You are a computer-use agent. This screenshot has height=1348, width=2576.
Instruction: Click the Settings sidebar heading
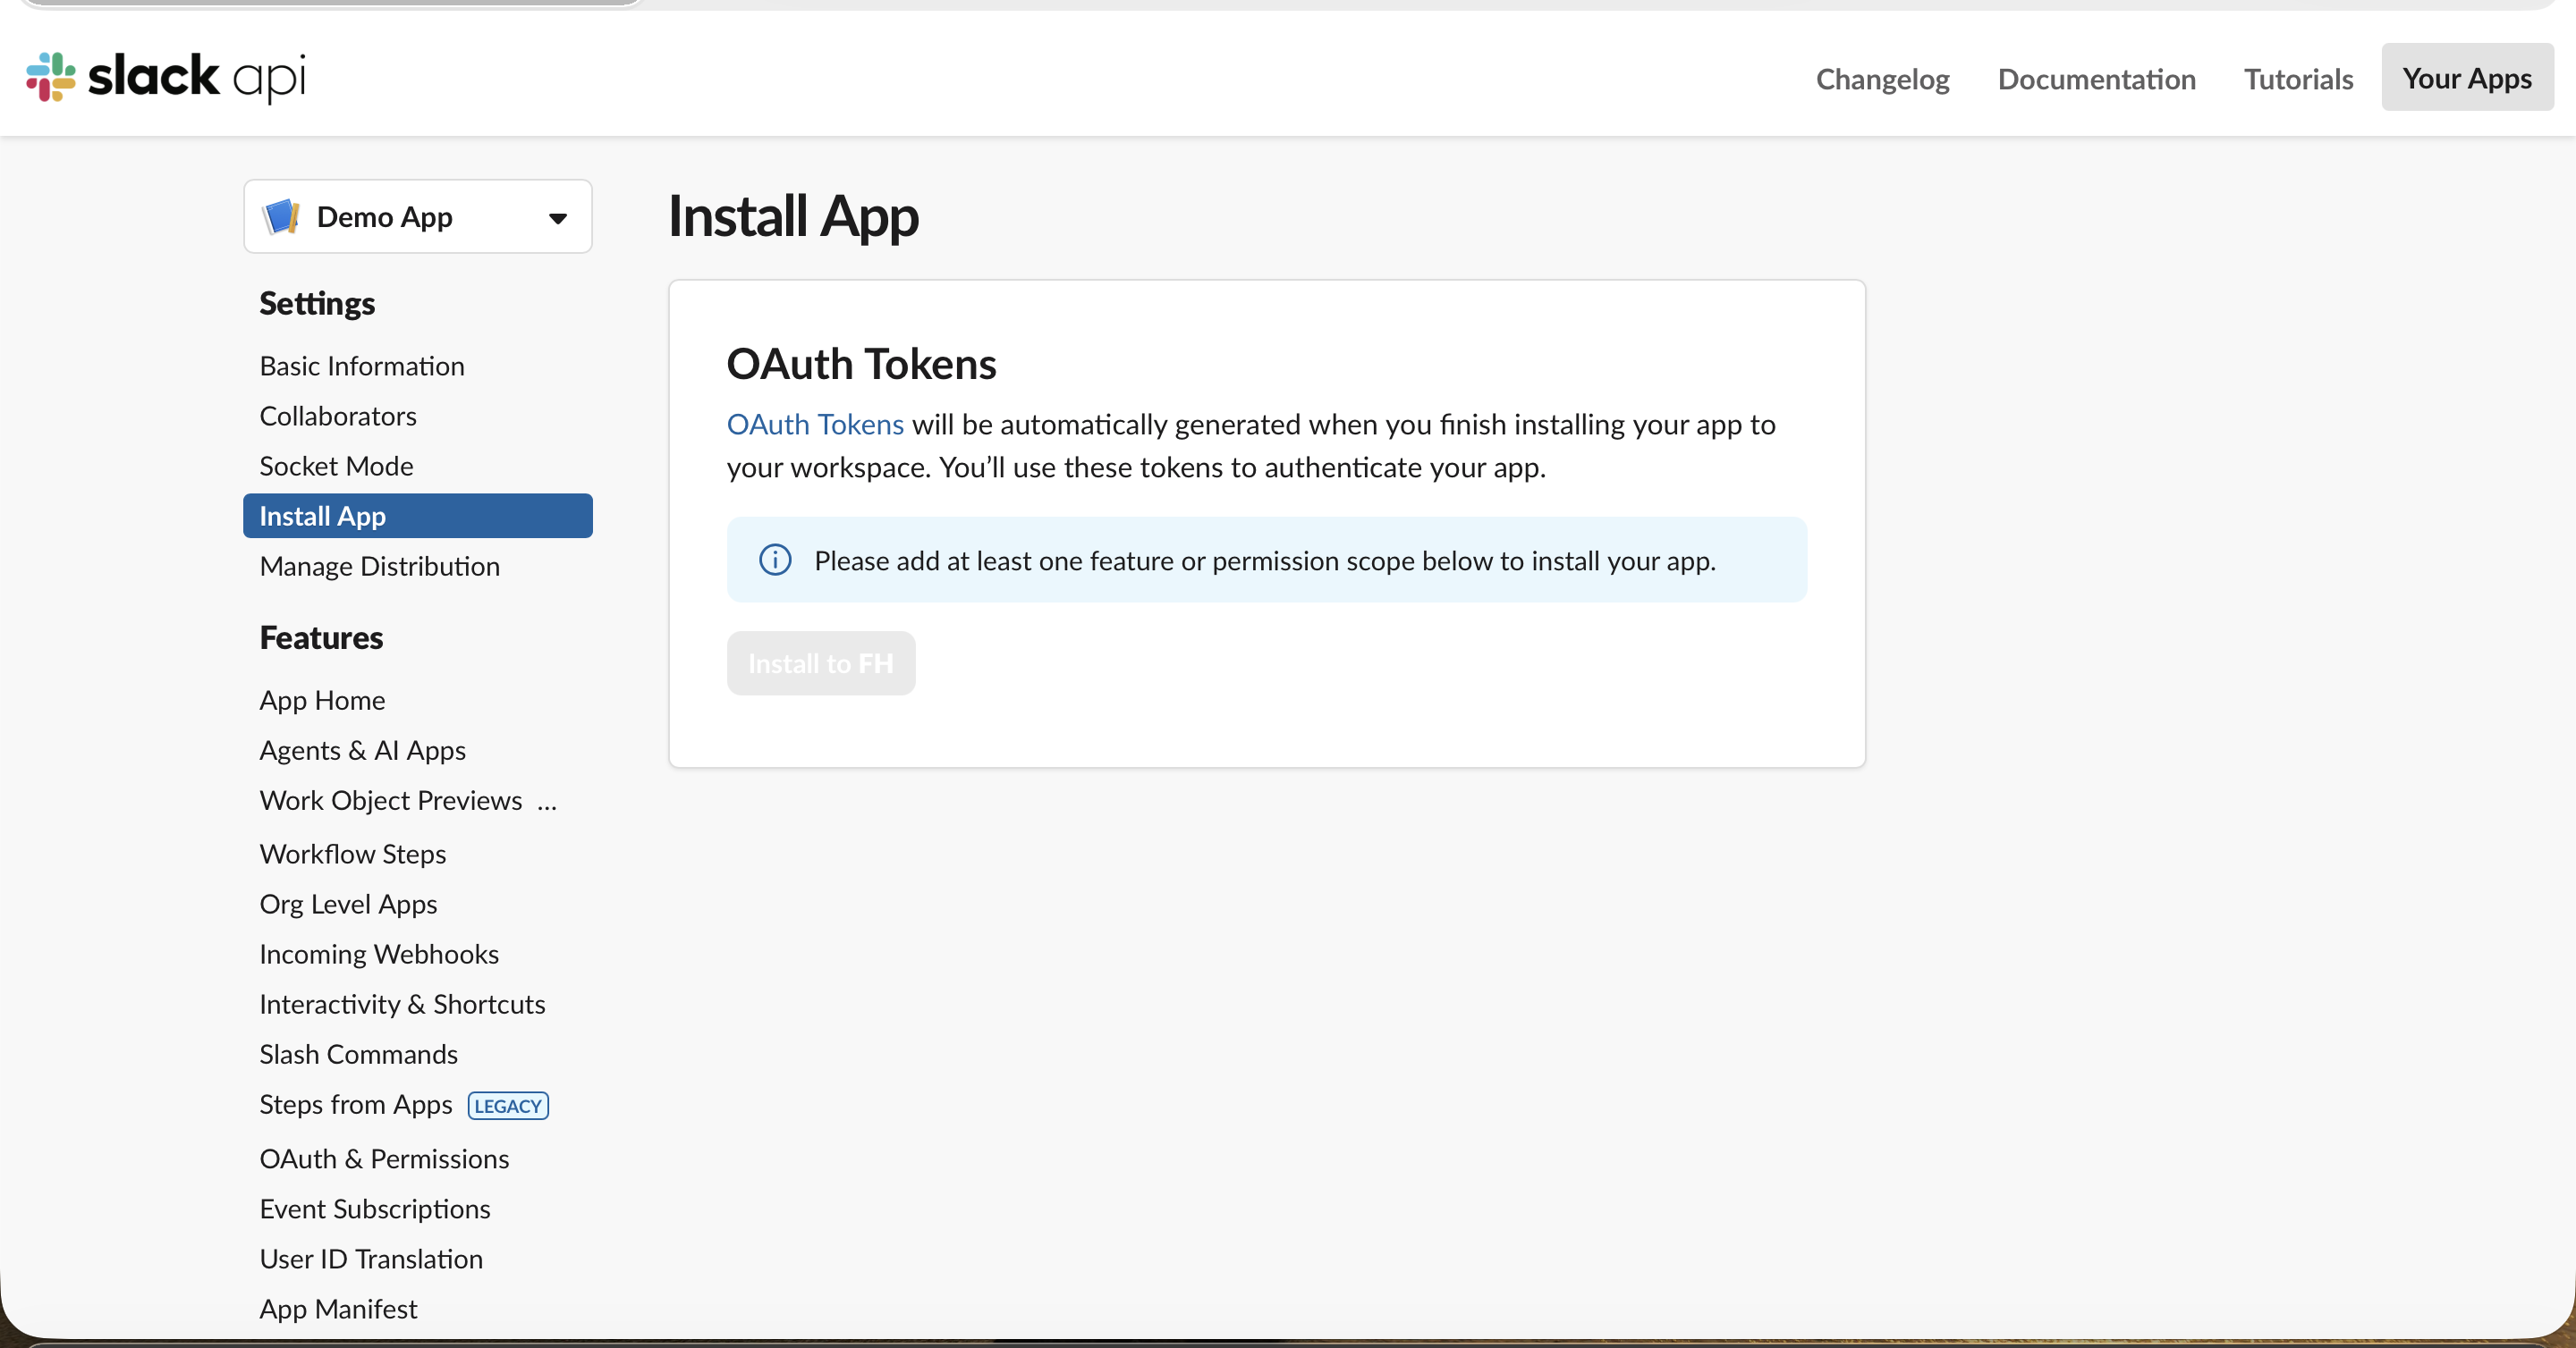(x=317, y=303)
